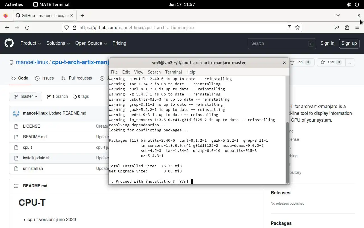
Task: Open the terminal Search menu
Action: (x=154, y=72)
